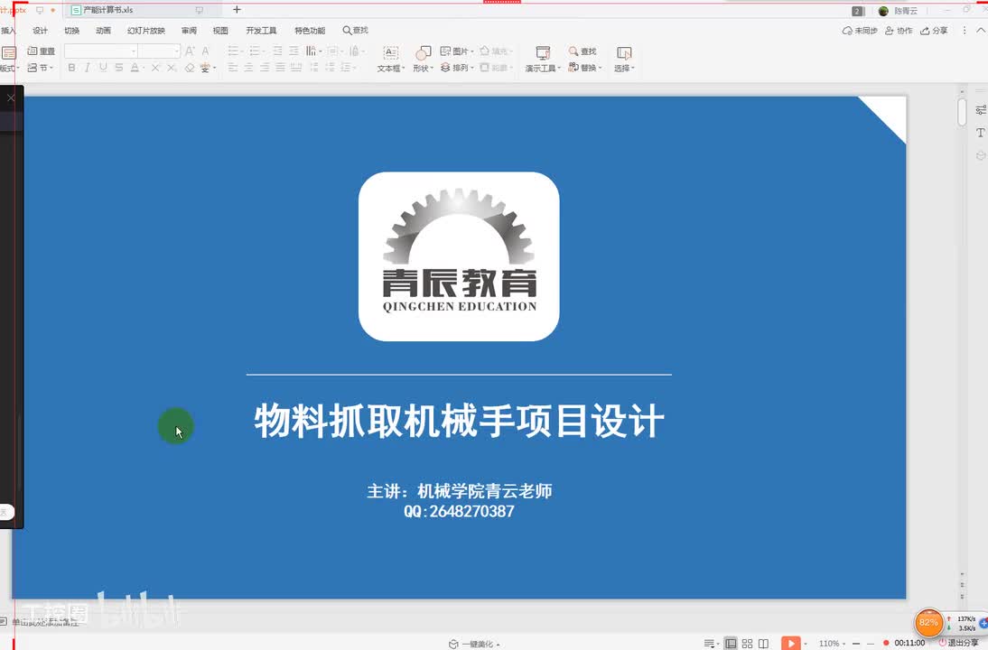The image size is (988, 650).
Task: Align text left
Action: (233, 68)
